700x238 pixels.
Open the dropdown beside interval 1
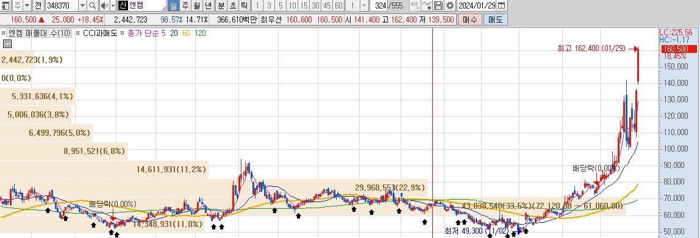click(x=364, y=5)
